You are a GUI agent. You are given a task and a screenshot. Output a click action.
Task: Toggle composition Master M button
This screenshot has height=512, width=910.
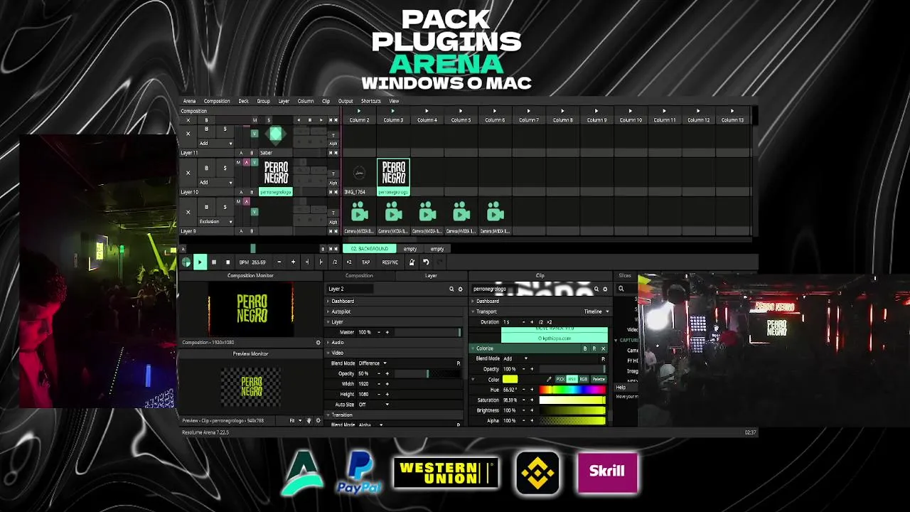[x=255, y=120]
